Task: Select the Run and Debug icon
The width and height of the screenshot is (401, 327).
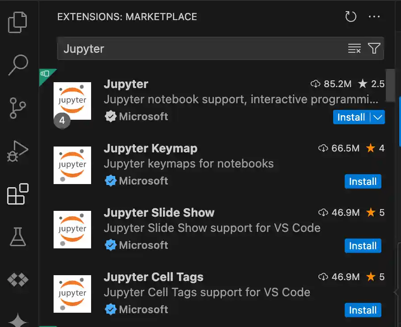Action: coord(18,151)
